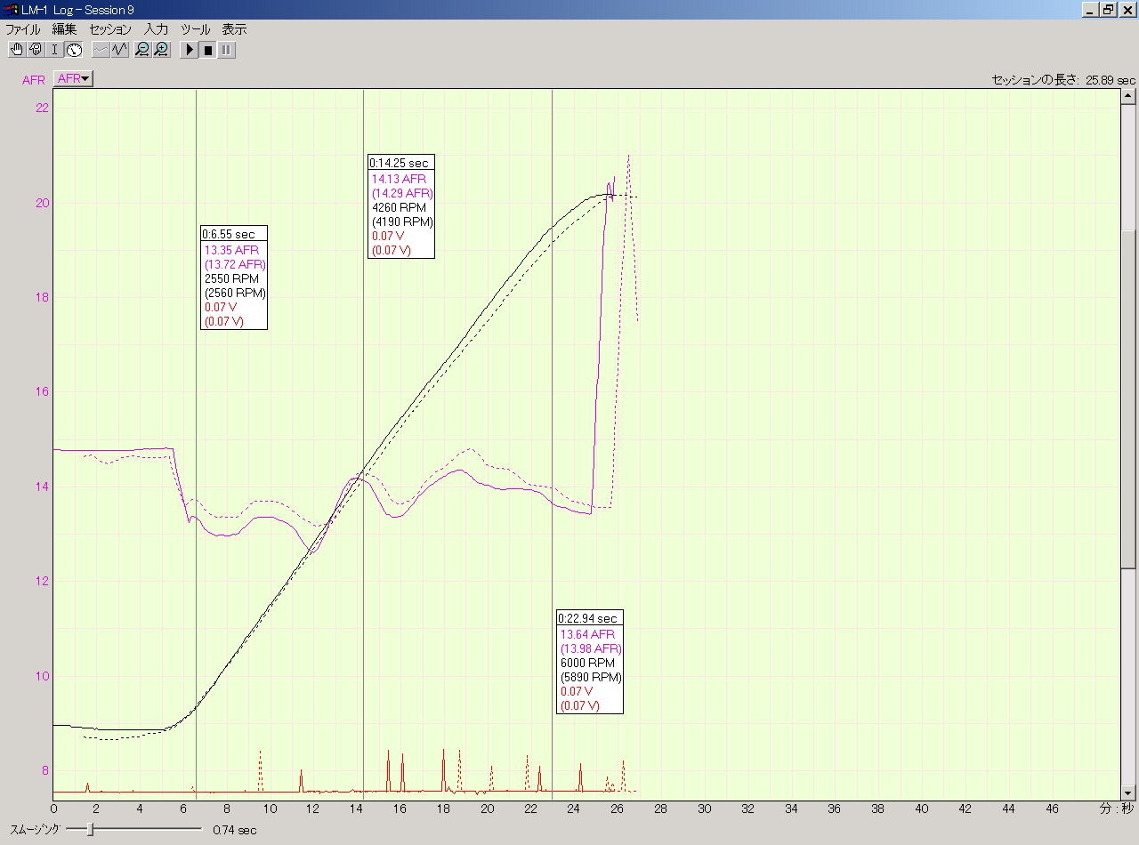Click the 13.64 AFR reading

(x=587, y=634)
